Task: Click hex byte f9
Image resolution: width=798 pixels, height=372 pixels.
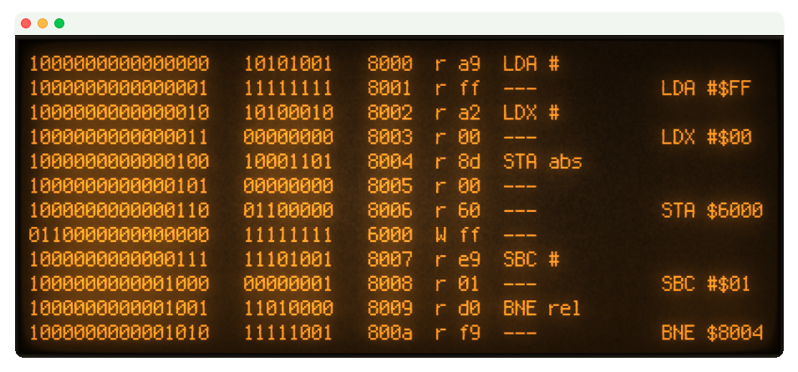Action: [x=470, y=333]
